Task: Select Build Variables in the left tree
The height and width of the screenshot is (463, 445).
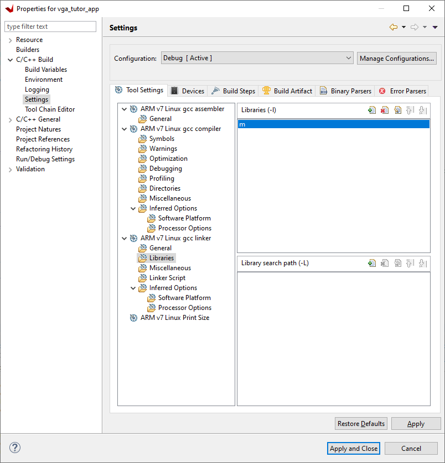Action: pyautogui.click(x=46, y=70)
